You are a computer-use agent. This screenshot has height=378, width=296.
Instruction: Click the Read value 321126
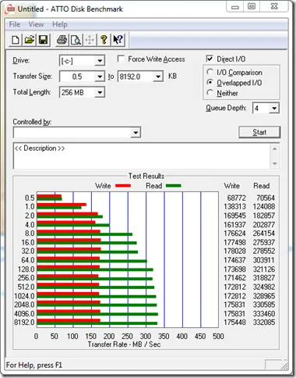click(x=264, y=269)
